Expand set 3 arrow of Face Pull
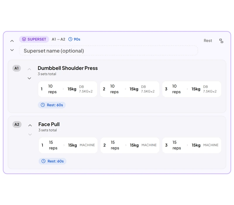This screenshot has width=234, height=205. 187,145
